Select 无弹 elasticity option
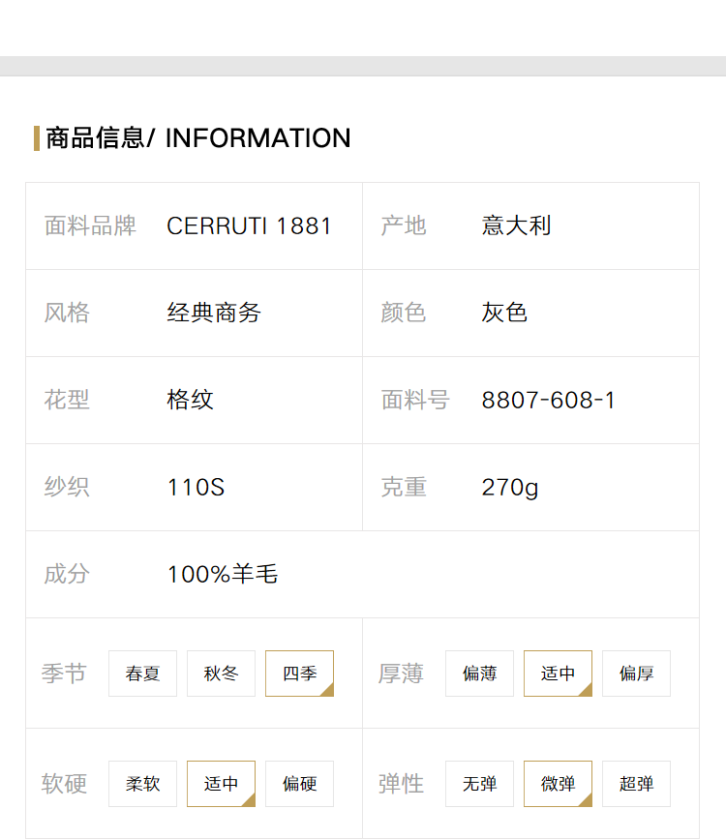This screenshot has width=726, height=839. click(479, 783)
